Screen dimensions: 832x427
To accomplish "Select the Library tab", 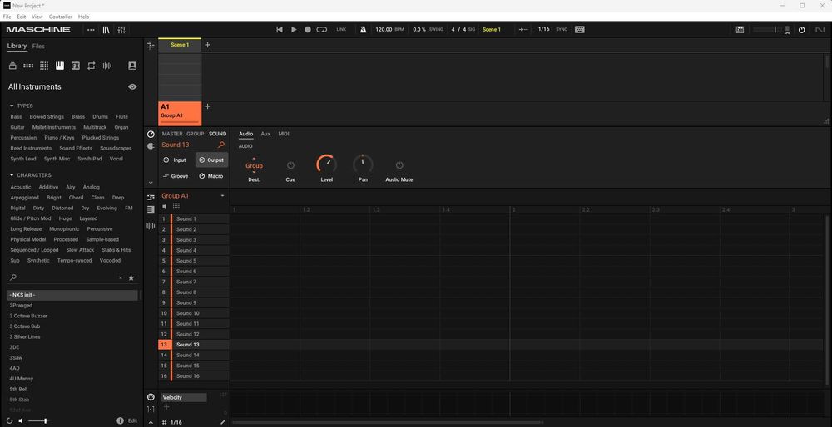I will click(x=17, y=46).
